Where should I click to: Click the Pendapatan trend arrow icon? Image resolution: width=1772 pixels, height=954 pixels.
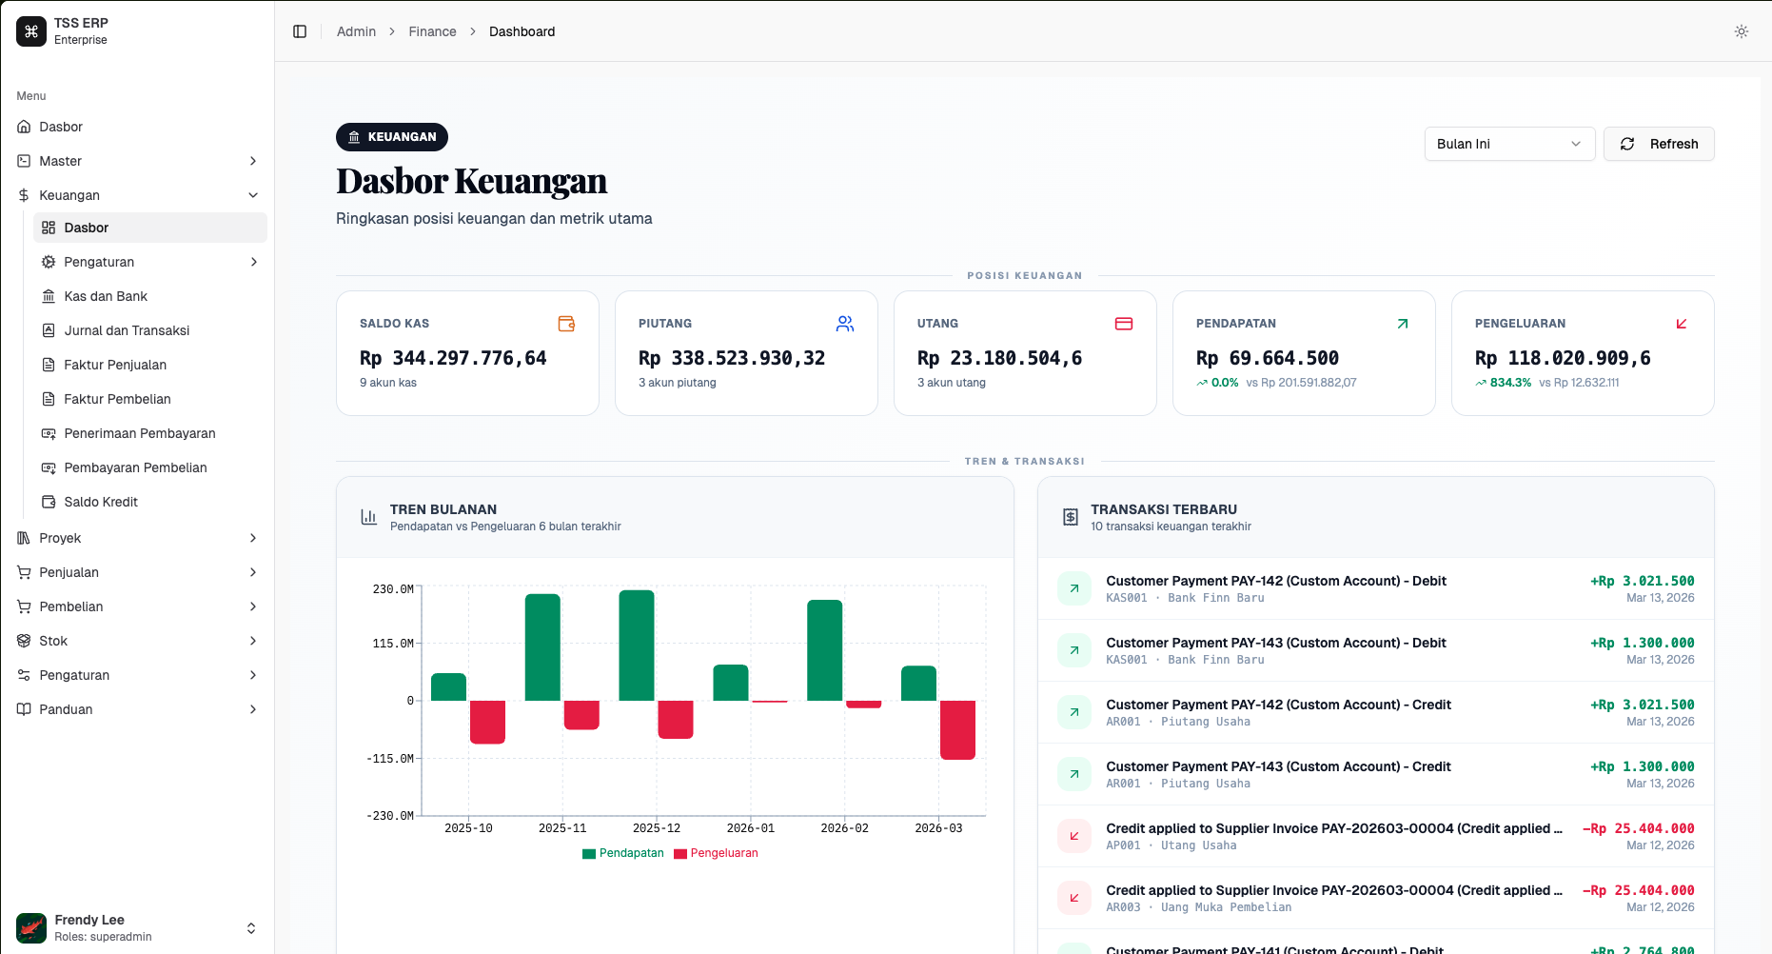[x=1403, y=324]
